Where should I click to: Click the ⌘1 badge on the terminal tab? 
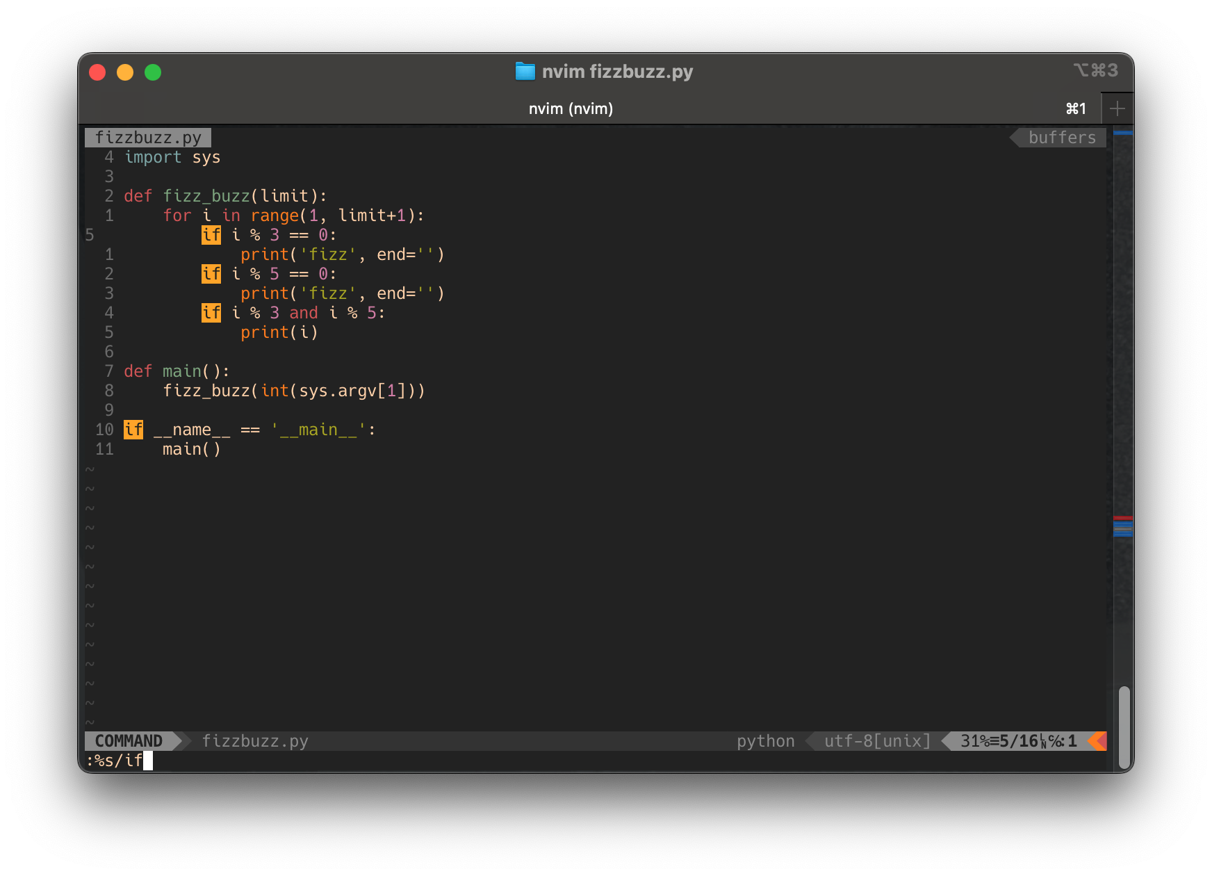pos(1074,108)
